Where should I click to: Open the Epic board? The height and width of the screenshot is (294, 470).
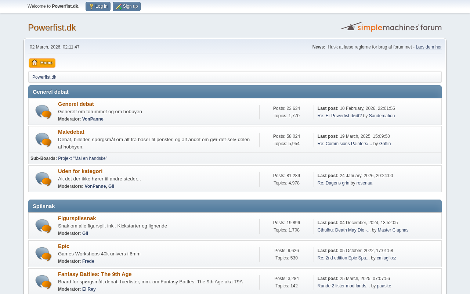click(64, 246)
